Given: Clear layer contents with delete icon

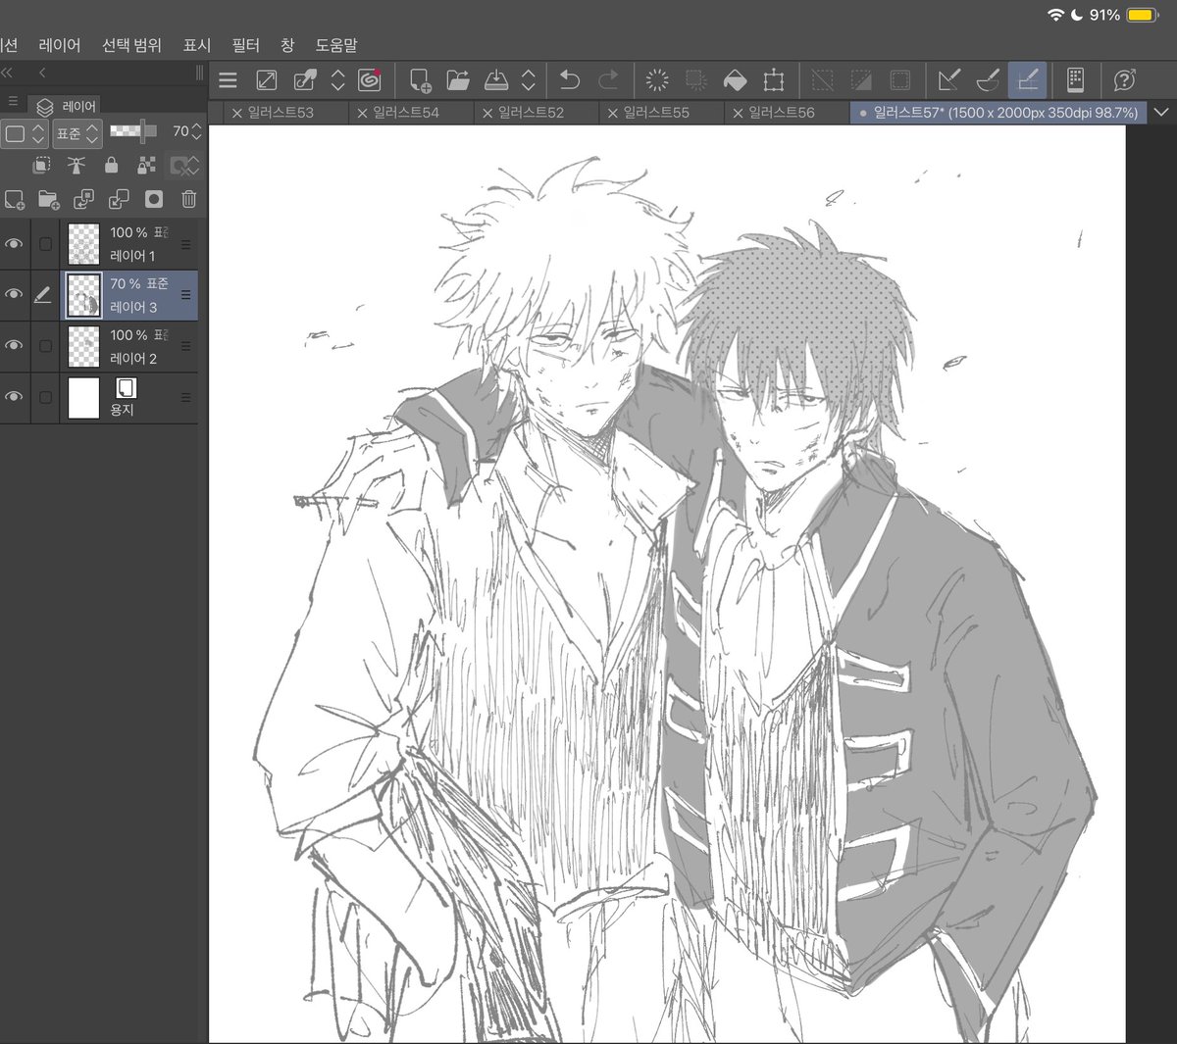Looking at the screenshot, I should pyautogui.click(x=658, y=80).
